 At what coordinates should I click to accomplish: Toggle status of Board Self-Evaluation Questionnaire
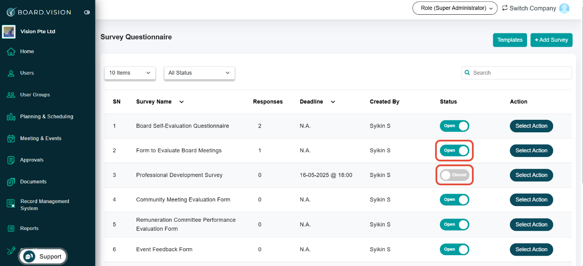pyautogui.click(x=454, y=126)
